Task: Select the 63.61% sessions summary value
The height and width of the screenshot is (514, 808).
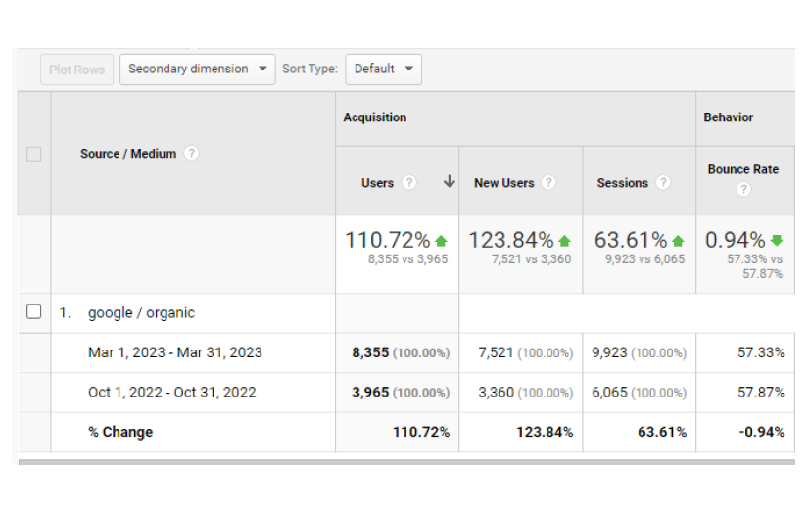Action: (x=630, y=240)
